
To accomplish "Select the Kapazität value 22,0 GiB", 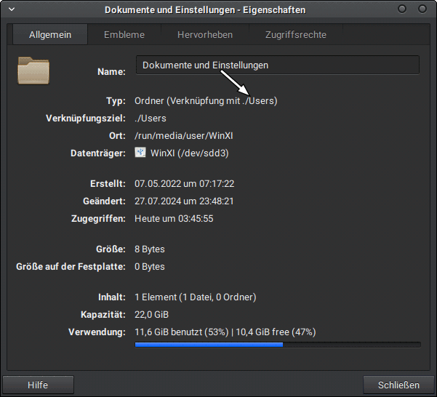I will tap(152, 315).
